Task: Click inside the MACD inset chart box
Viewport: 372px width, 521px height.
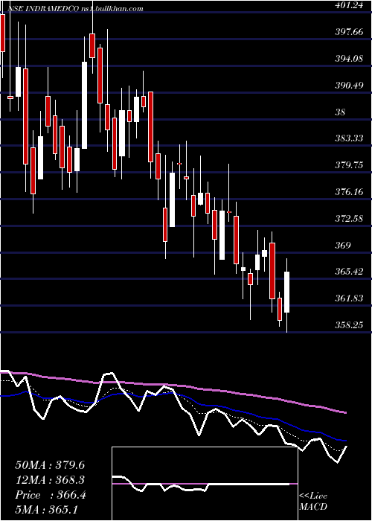Action: tap(205, 484)
